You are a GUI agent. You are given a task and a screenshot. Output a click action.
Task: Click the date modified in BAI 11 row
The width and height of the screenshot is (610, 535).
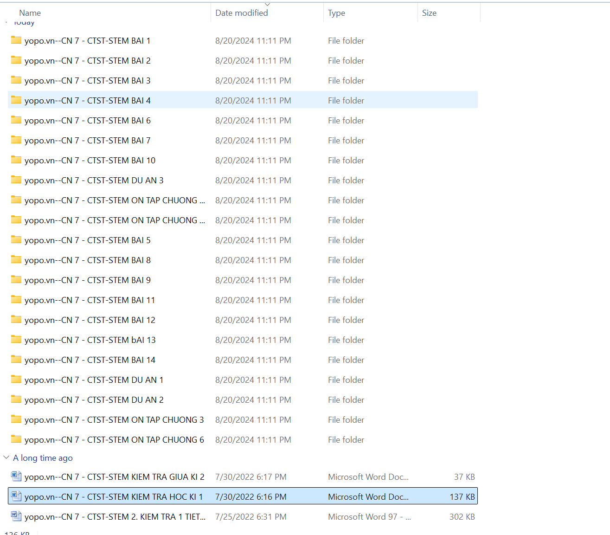pos(253,300)
